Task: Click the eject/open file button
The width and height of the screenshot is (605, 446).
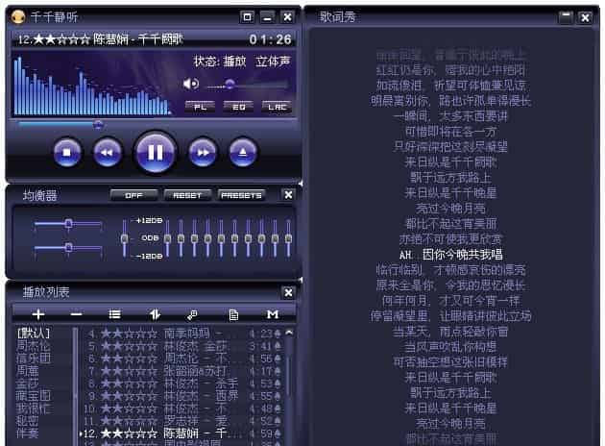Action: pyautogui.click(x=243, y=153)
